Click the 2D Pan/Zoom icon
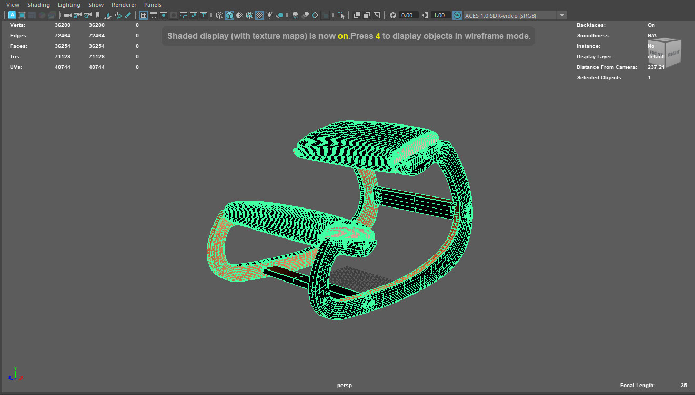 (x=117, y=15)
